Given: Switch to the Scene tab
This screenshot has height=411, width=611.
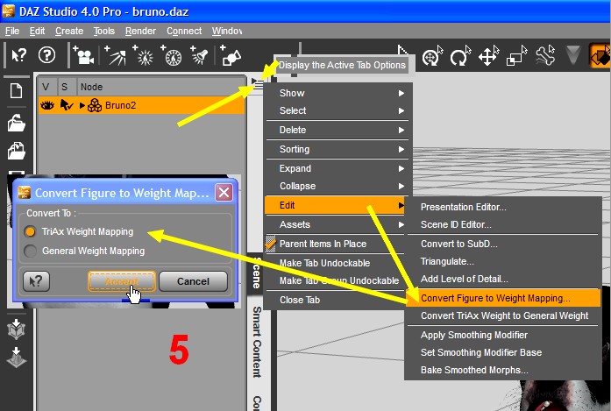Looking at the screenshot, I should click(x=256, y=273).
